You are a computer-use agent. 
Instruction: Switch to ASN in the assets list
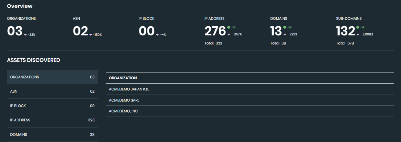52,91
